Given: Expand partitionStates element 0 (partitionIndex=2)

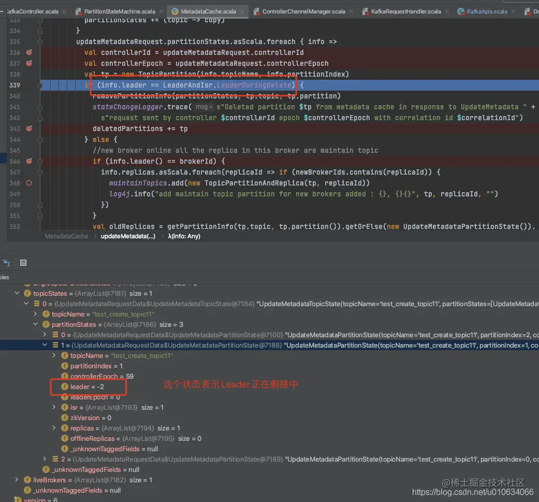Looking at the screenshot, I should pos(45,335).
